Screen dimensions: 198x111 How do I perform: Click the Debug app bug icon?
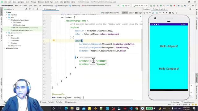pyautogui.click(x=161, y=6)
